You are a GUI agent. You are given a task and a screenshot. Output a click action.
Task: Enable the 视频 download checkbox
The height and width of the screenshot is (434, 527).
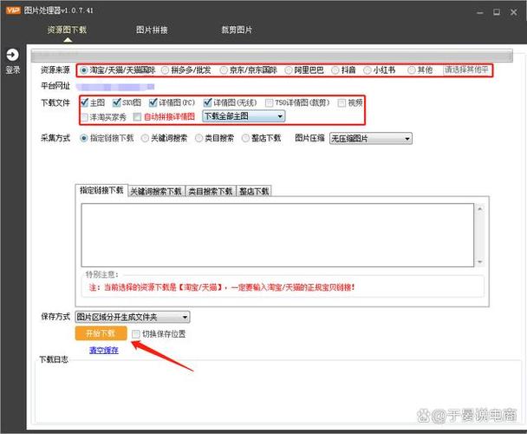342,102
